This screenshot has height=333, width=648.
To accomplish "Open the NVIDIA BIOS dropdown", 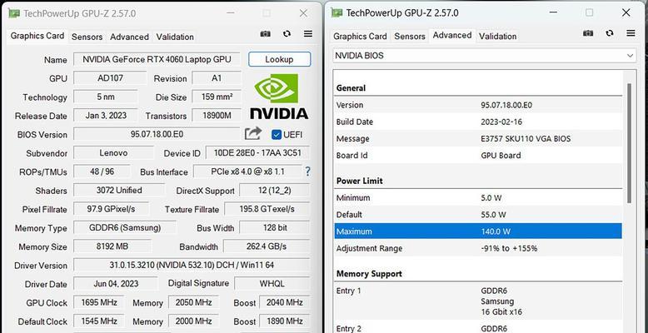I will click(x=485, y=56).
